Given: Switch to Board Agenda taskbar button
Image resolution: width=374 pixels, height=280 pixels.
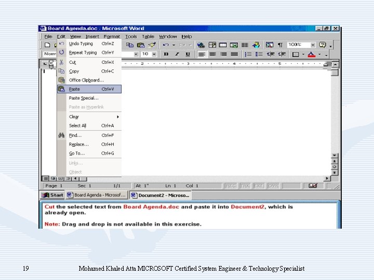Looking at the screenshot, I should (97, 195).
